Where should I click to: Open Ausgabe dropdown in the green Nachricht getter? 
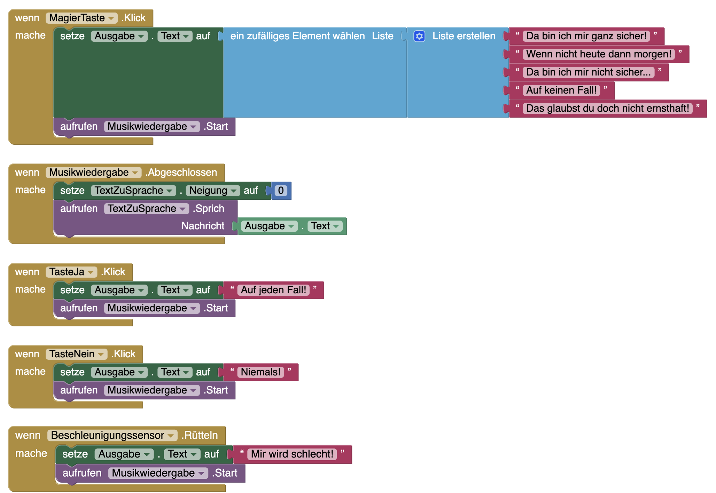[291, 226]
